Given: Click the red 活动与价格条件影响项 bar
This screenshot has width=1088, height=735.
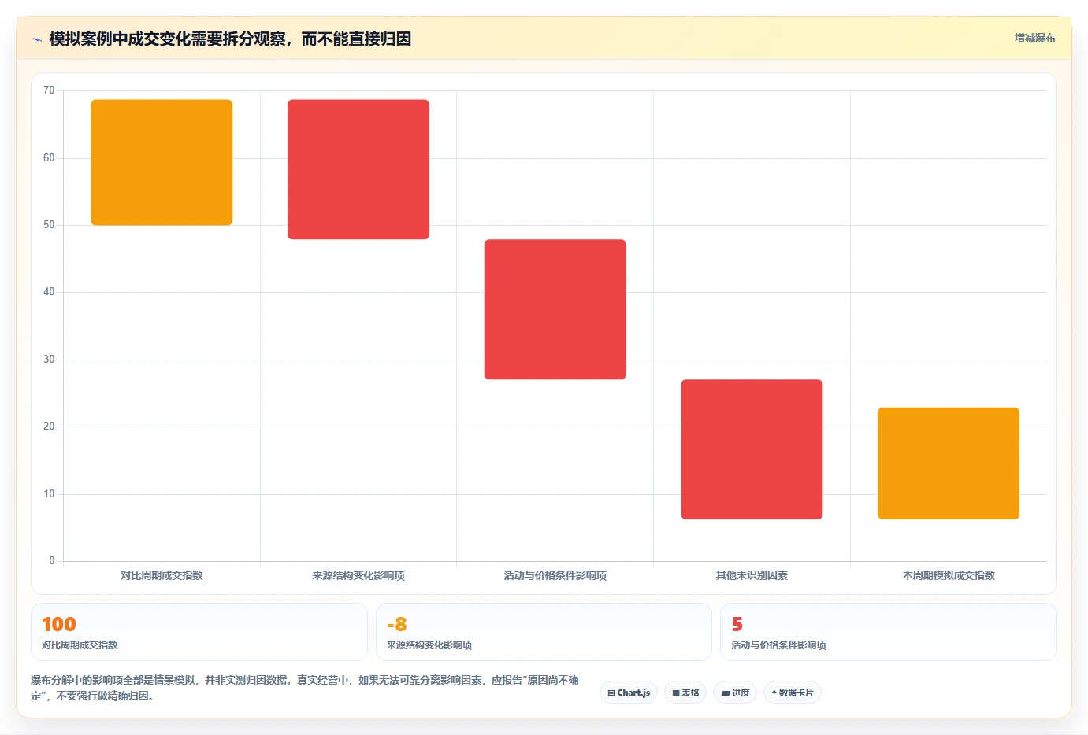Looking at the screenshot, I should pos(555,309).
